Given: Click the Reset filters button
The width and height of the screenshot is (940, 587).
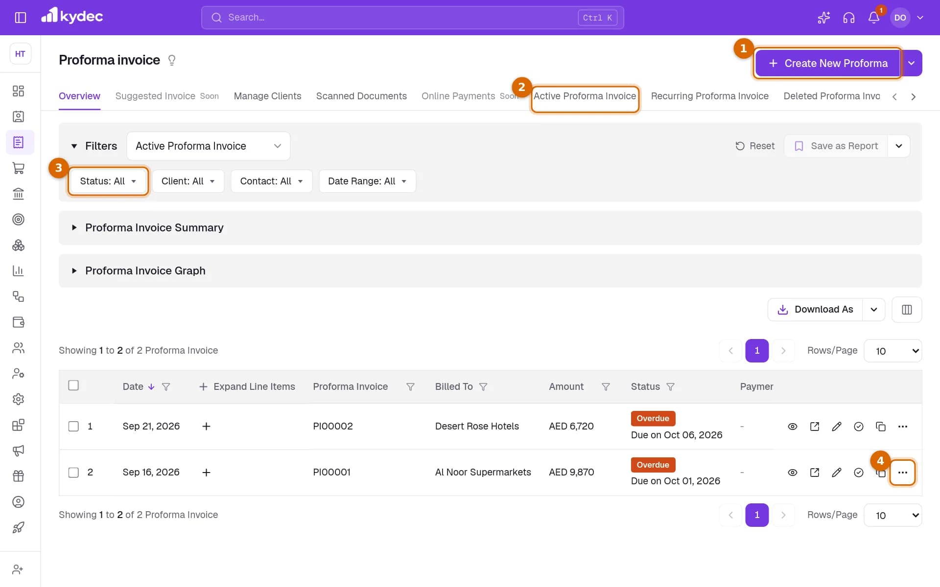Looking at the screenshot, I should [755, 146].
